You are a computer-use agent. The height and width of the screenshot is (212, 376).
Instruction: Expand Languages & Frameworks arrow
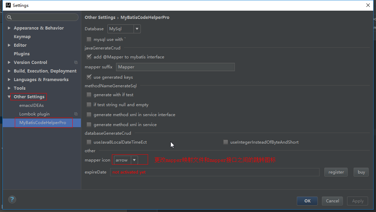coord(9,80)
